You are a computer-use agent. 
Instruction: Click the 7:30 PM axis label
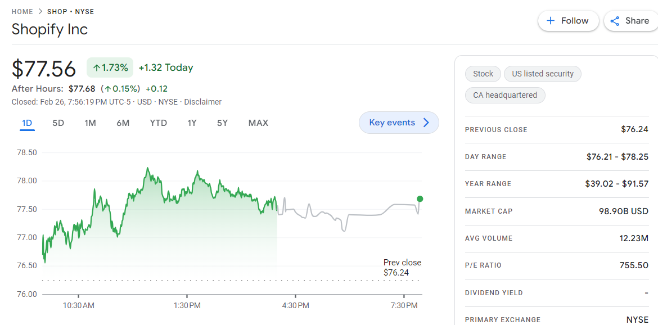pyautogui.click(x=404, y=306)
